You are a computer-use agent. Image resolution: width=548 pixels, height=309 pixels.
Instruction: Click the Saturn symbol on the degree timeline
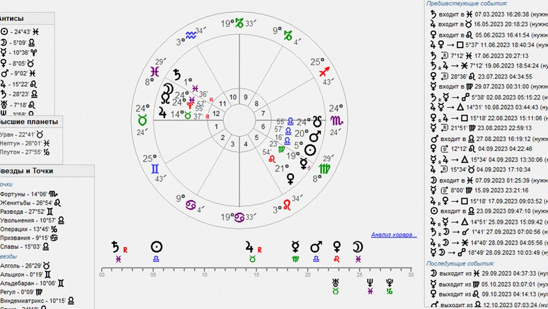point(116,247)
